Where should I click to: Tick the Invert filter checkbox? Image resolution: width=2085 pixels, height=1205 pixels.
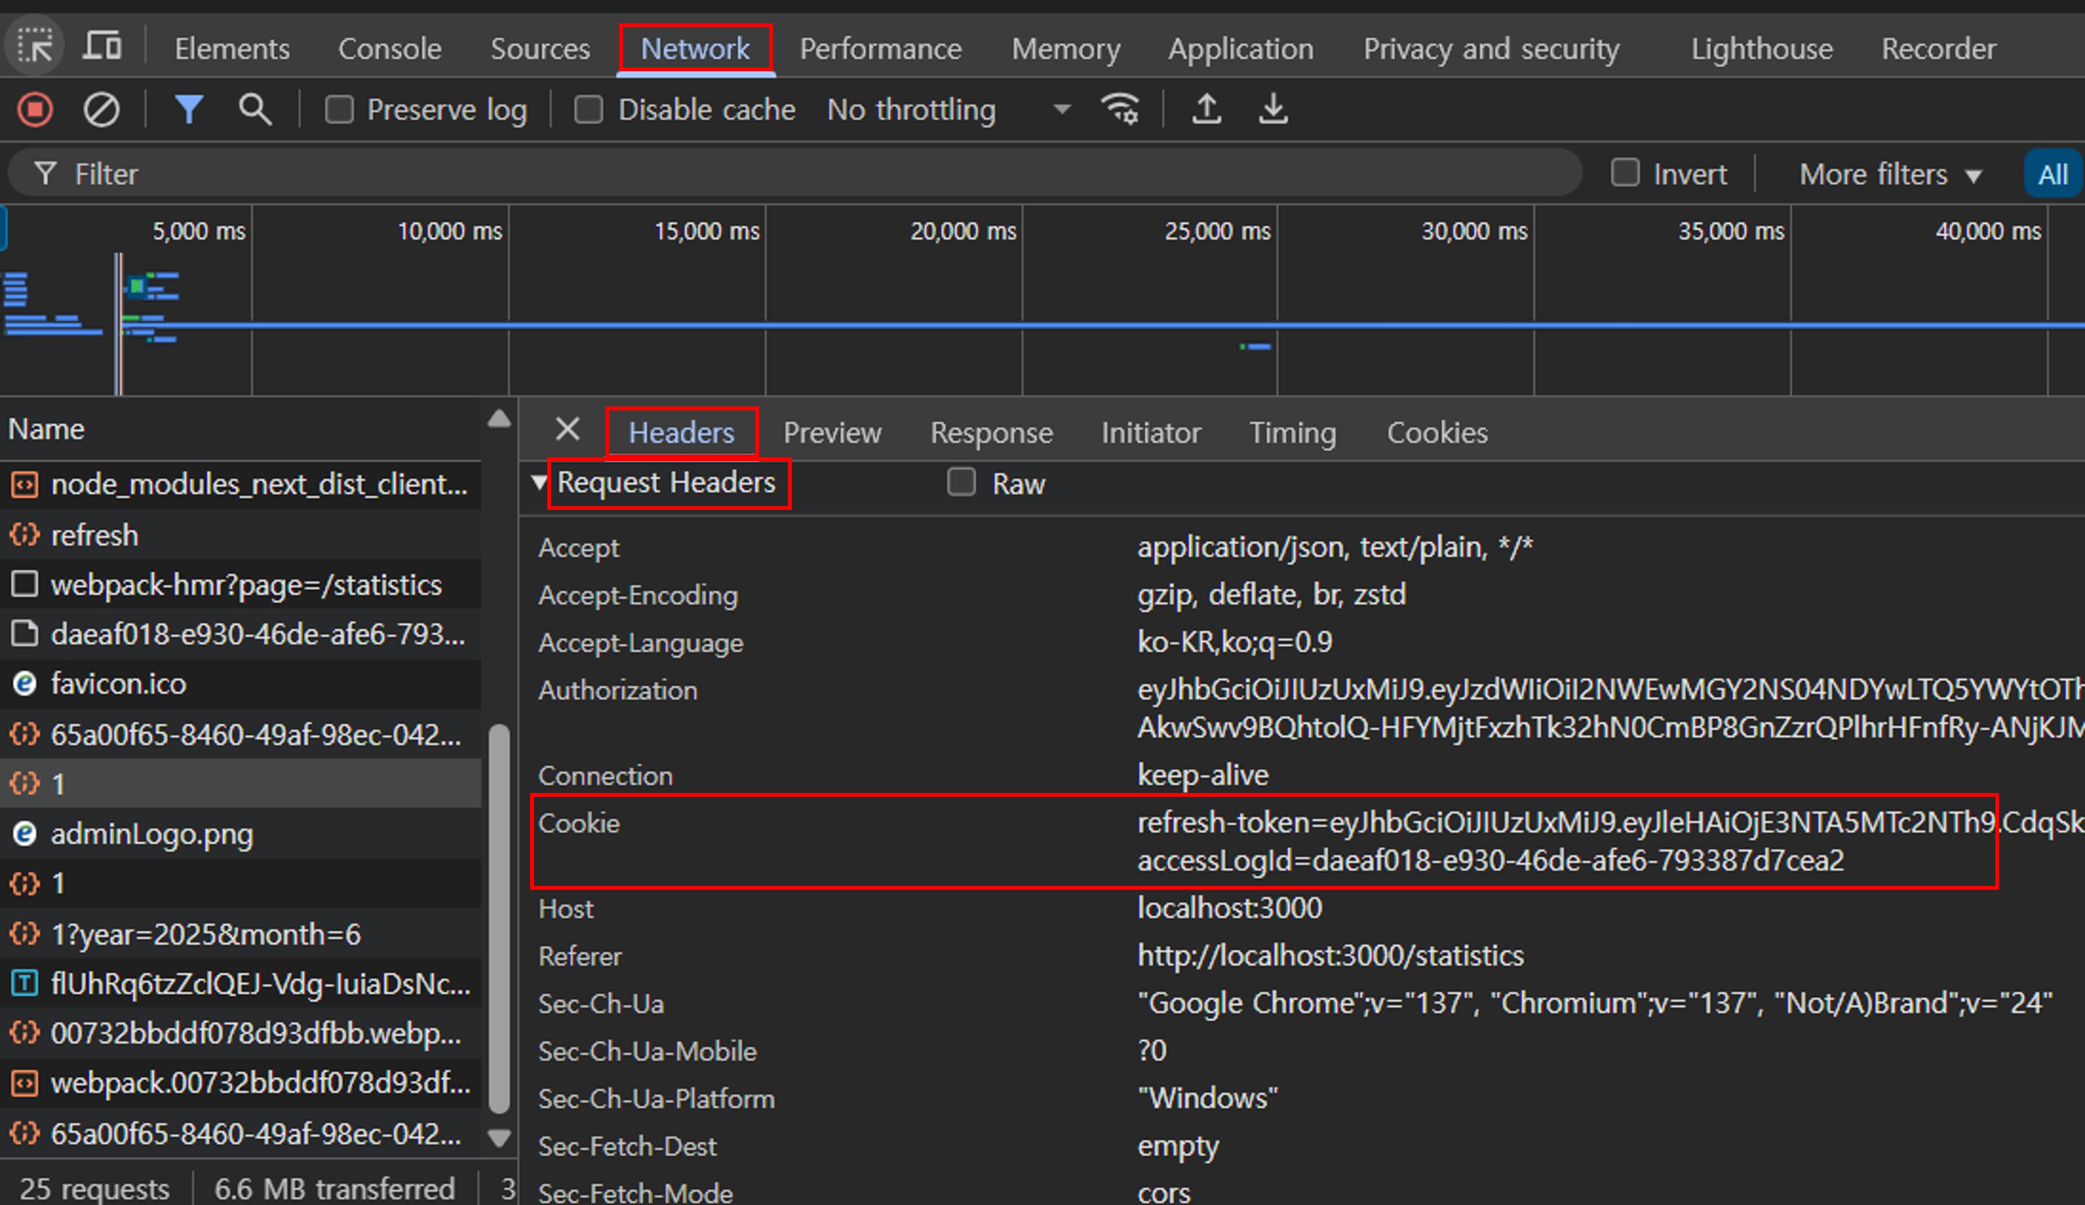click(x=1625, y=173)
